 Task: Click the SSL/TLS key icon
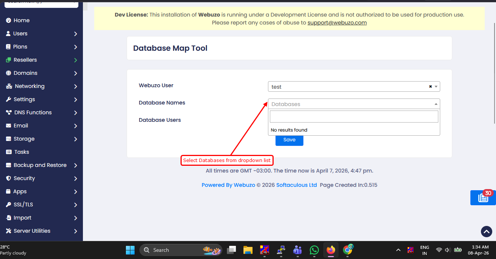tap(9, 204)
